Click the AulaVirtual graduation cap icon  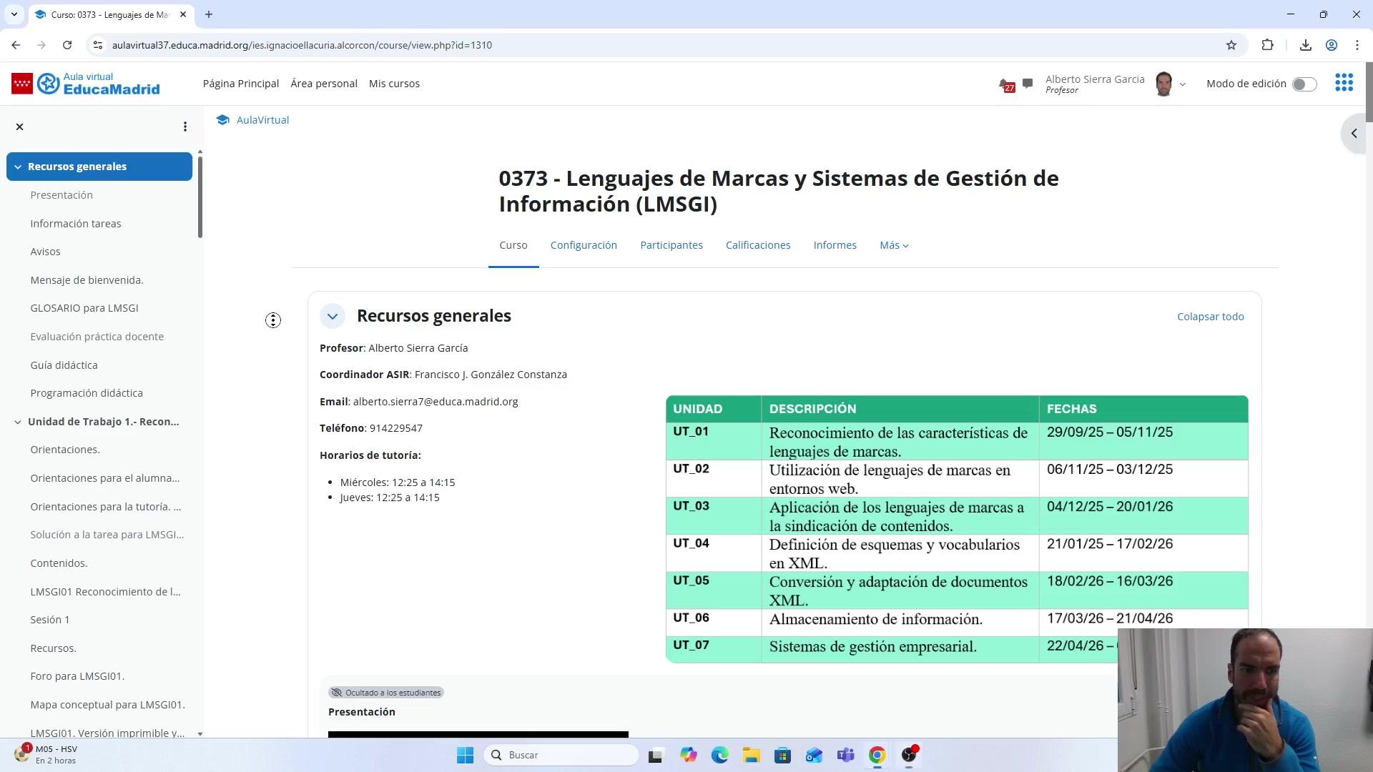coord(222,120)
